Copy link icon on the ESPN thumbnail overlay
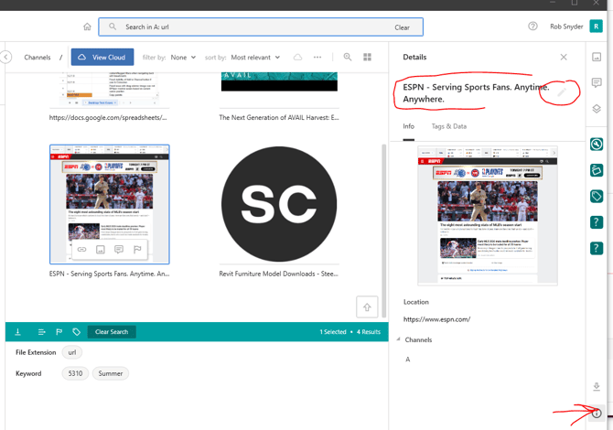 81,249
